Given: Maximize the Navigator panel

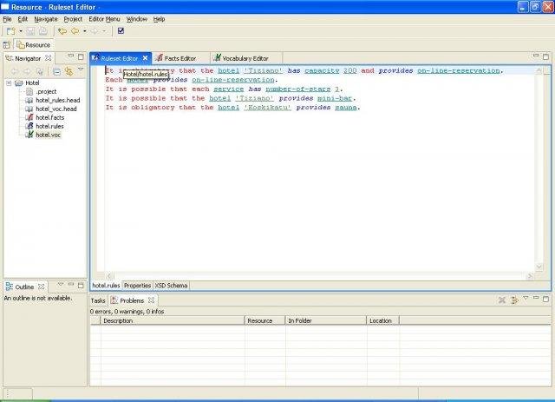Looking at the screenshot, I should click(81, 56).
